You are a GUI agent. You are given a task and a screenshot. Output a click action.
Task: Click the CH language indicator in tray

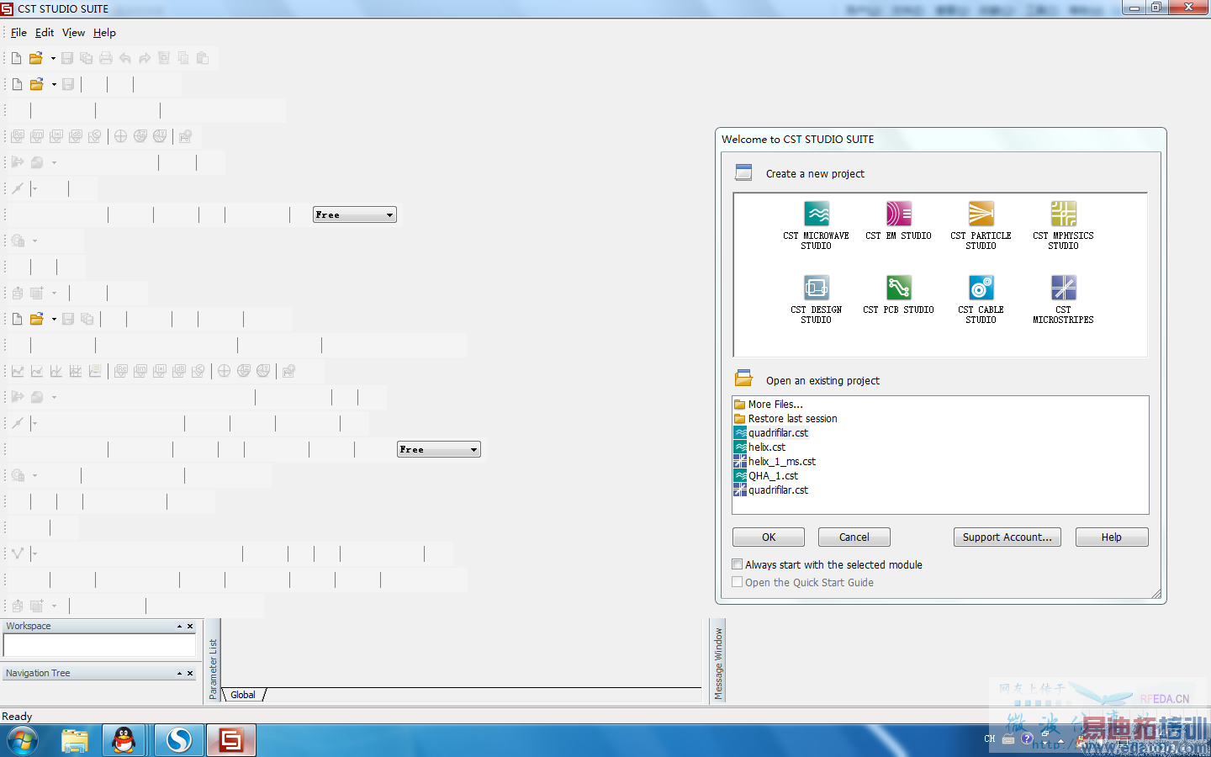[x=990, y=738]
